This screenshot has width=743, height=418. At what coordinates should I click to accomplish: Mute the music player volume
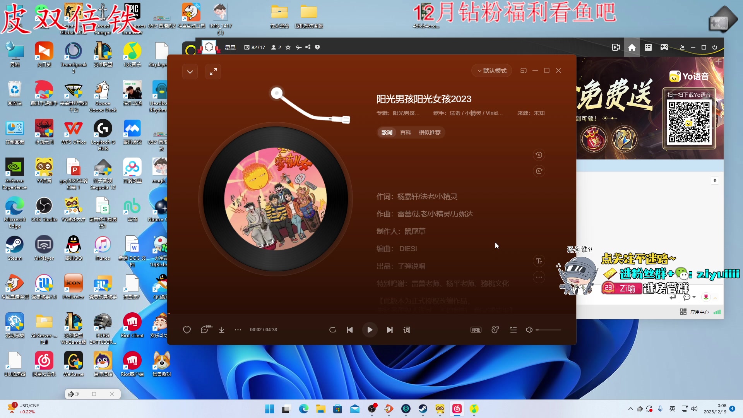[x=529, y=330]
